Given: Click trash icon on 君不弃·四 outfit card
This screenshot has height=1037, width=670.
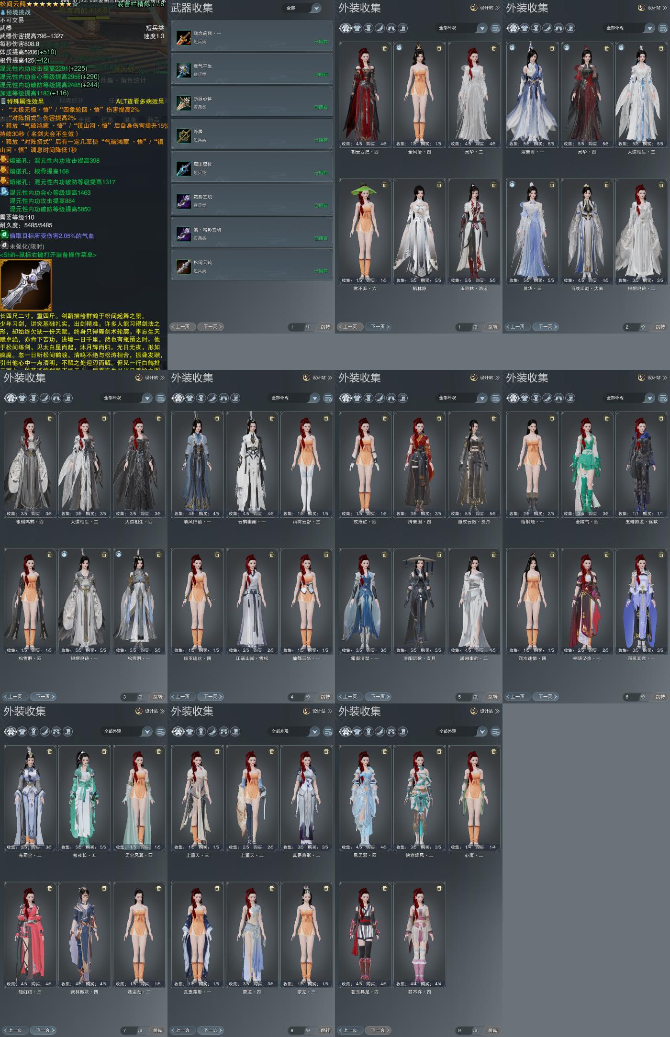Looking at the screenshot, I should (439, 888).
